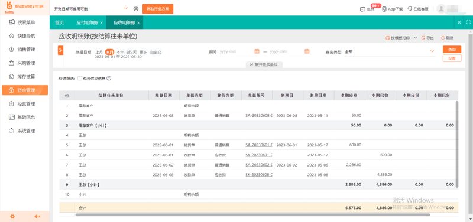Click the 导出 export icon
473x222 pixels.
423,38
